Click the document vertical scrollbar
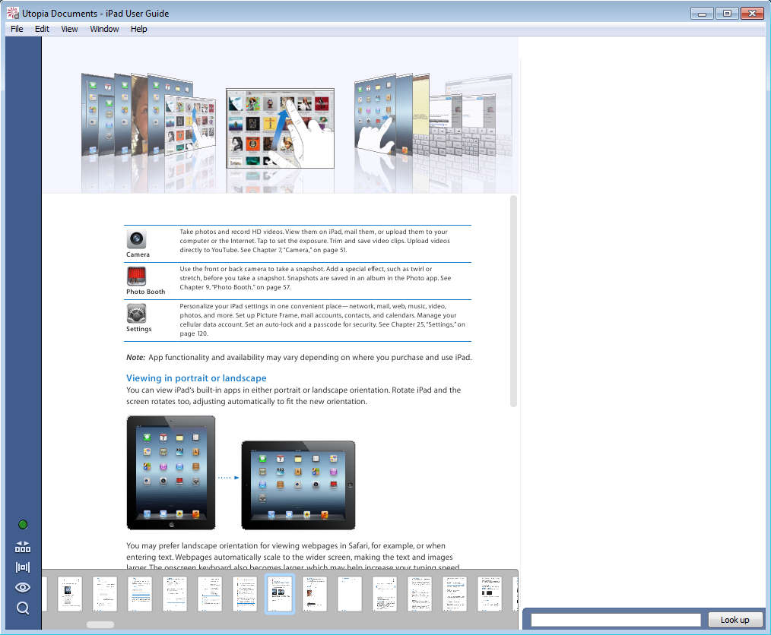Viewport: 771px width, 635px height. [513, 301]
